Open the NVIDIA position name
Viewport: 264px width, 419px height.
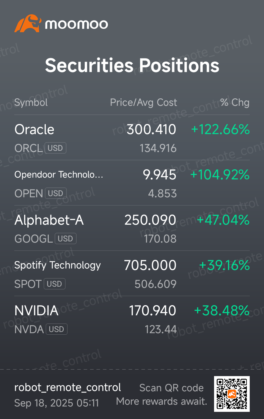click(36, 311)
